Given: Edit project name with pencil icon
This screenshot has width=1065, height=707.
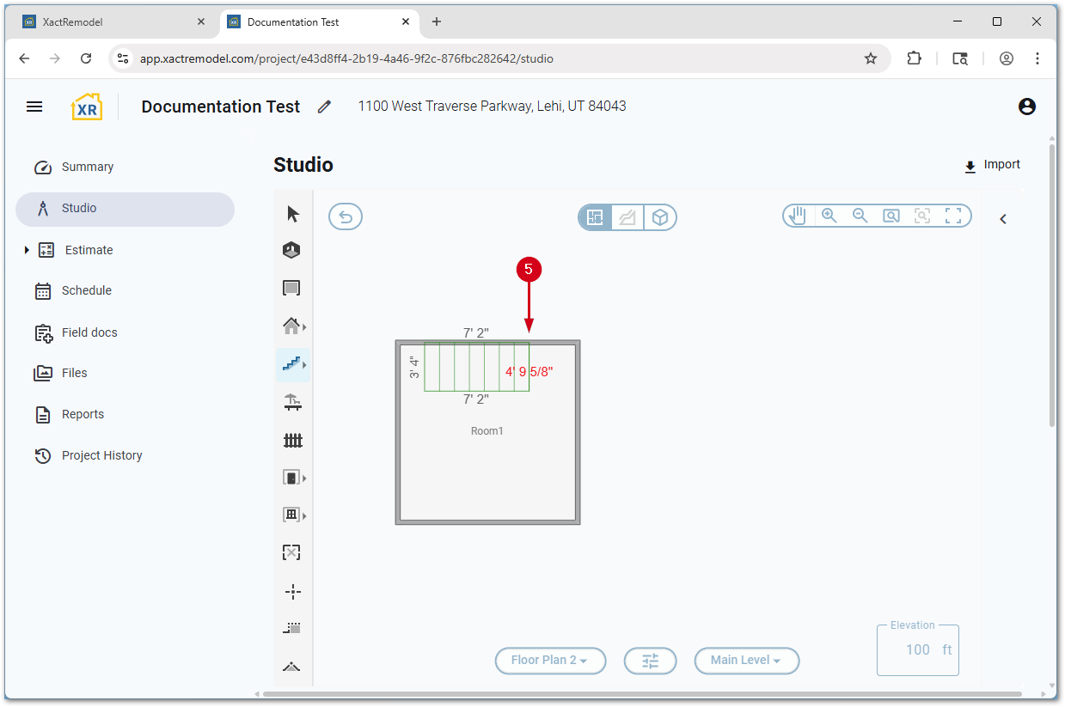Looking at the screenshot, I should point(324,107).
